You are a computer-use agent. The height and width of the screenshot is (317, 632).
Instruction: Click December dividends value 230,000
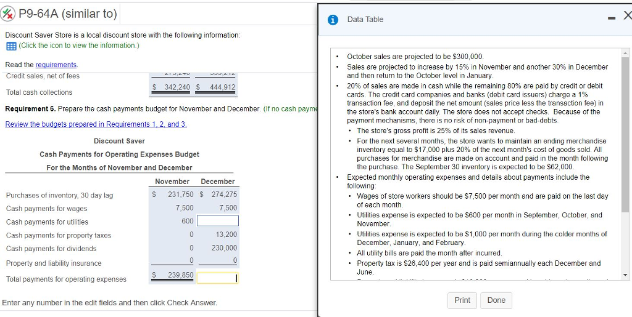tap(225, 247)
